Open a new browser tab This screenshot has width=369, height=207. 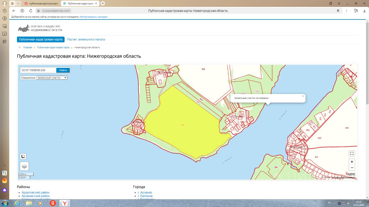[x=103, y=3]
